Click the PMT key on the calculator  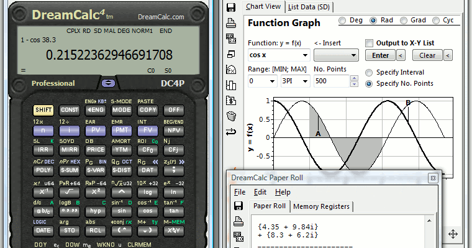tap(122, 131)
